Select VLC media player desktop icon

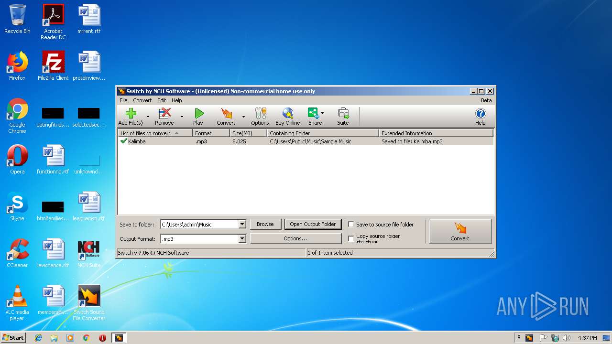[x=17, y=303]
